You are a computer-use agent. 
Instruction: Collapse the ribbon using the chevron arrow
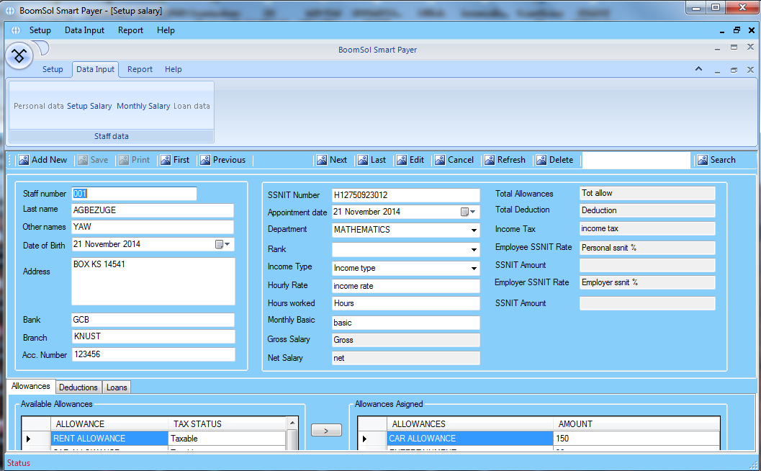(x=698, y=69)
